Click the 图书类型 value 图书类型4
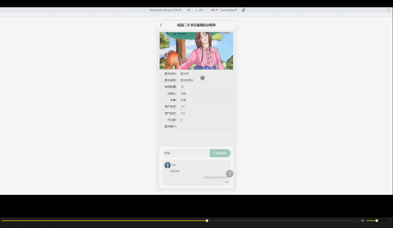This screenshot has width=393, height=228. [x=187, y=80]
